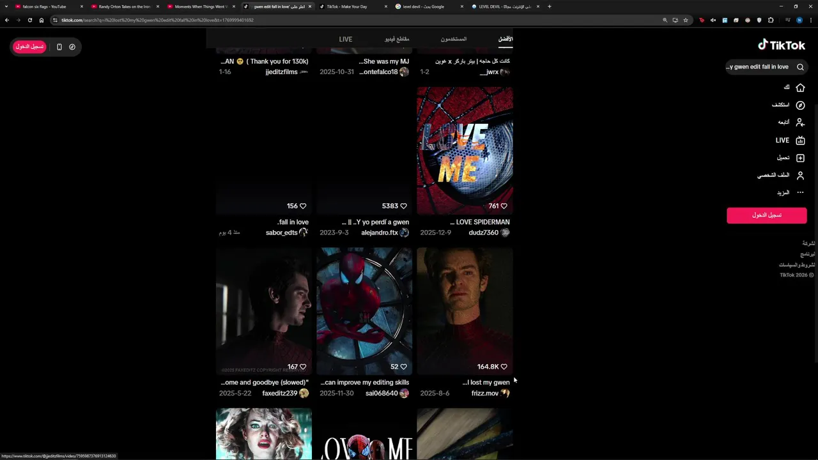
Task: Open the Following person icon in sidebar
Action: (800, 122)
